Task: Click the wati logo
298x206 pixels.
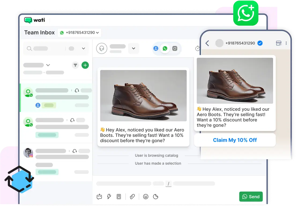Action: point(34,20)
